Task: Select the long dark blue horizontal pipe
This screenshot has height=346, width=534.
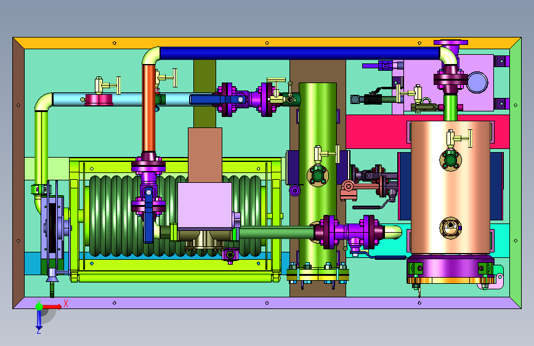Action: [x=300, y=54]
